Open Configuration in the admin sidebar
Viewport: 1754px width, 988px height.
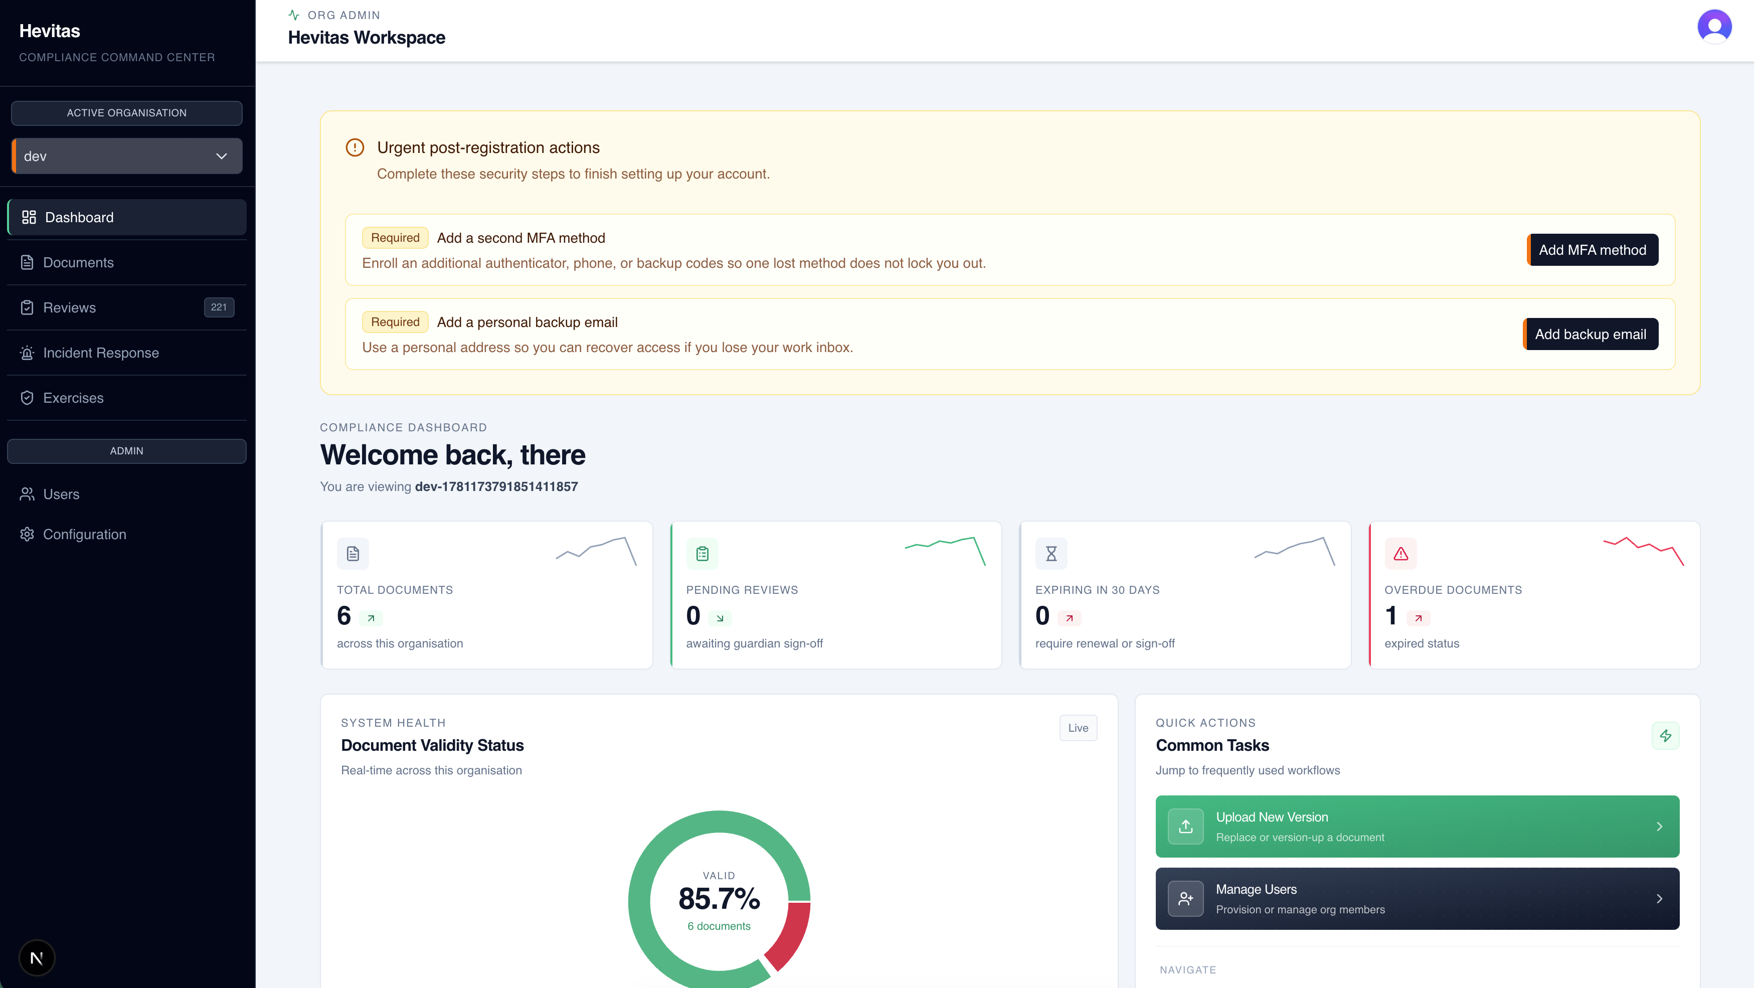pos(127,534)
